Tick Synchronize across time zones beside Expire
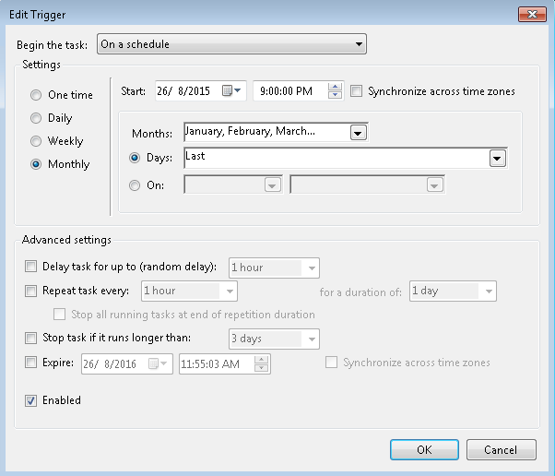555x476 pixels. (x=331, y=363)
